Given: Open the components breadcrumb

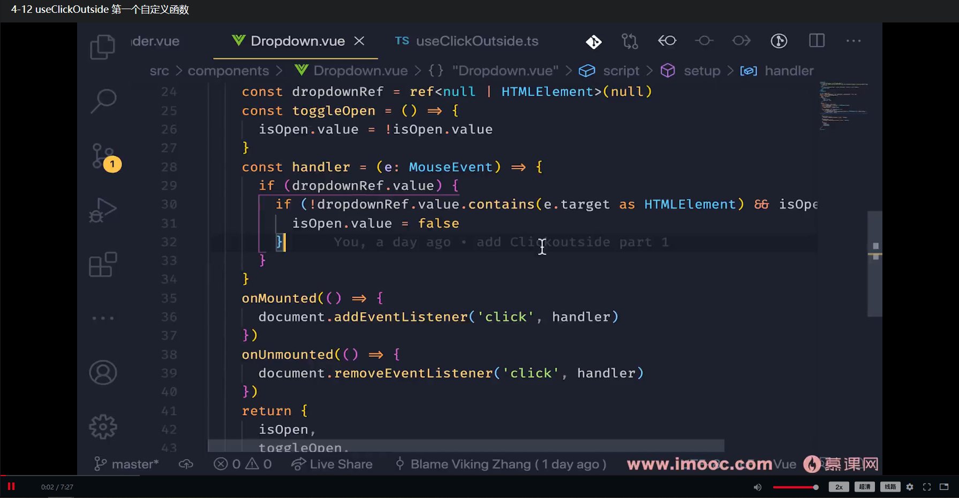Looking at the screenshot, I should click(x=228, y=71).
